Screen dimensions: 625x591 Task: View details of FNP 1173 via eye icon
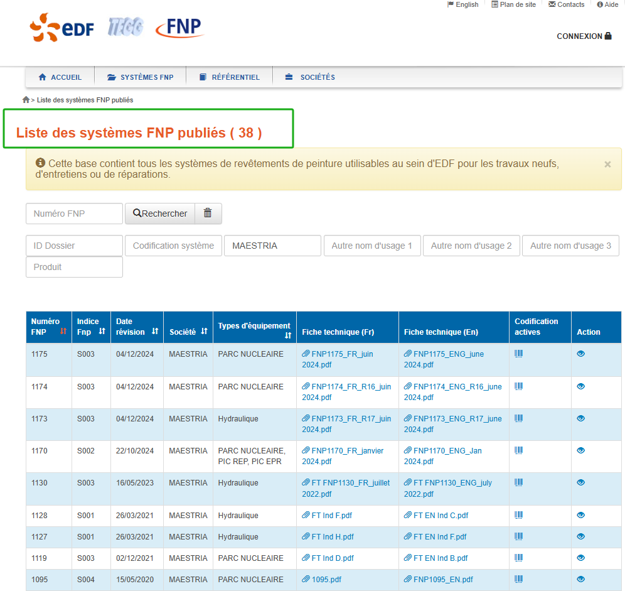tap(580, 418)
